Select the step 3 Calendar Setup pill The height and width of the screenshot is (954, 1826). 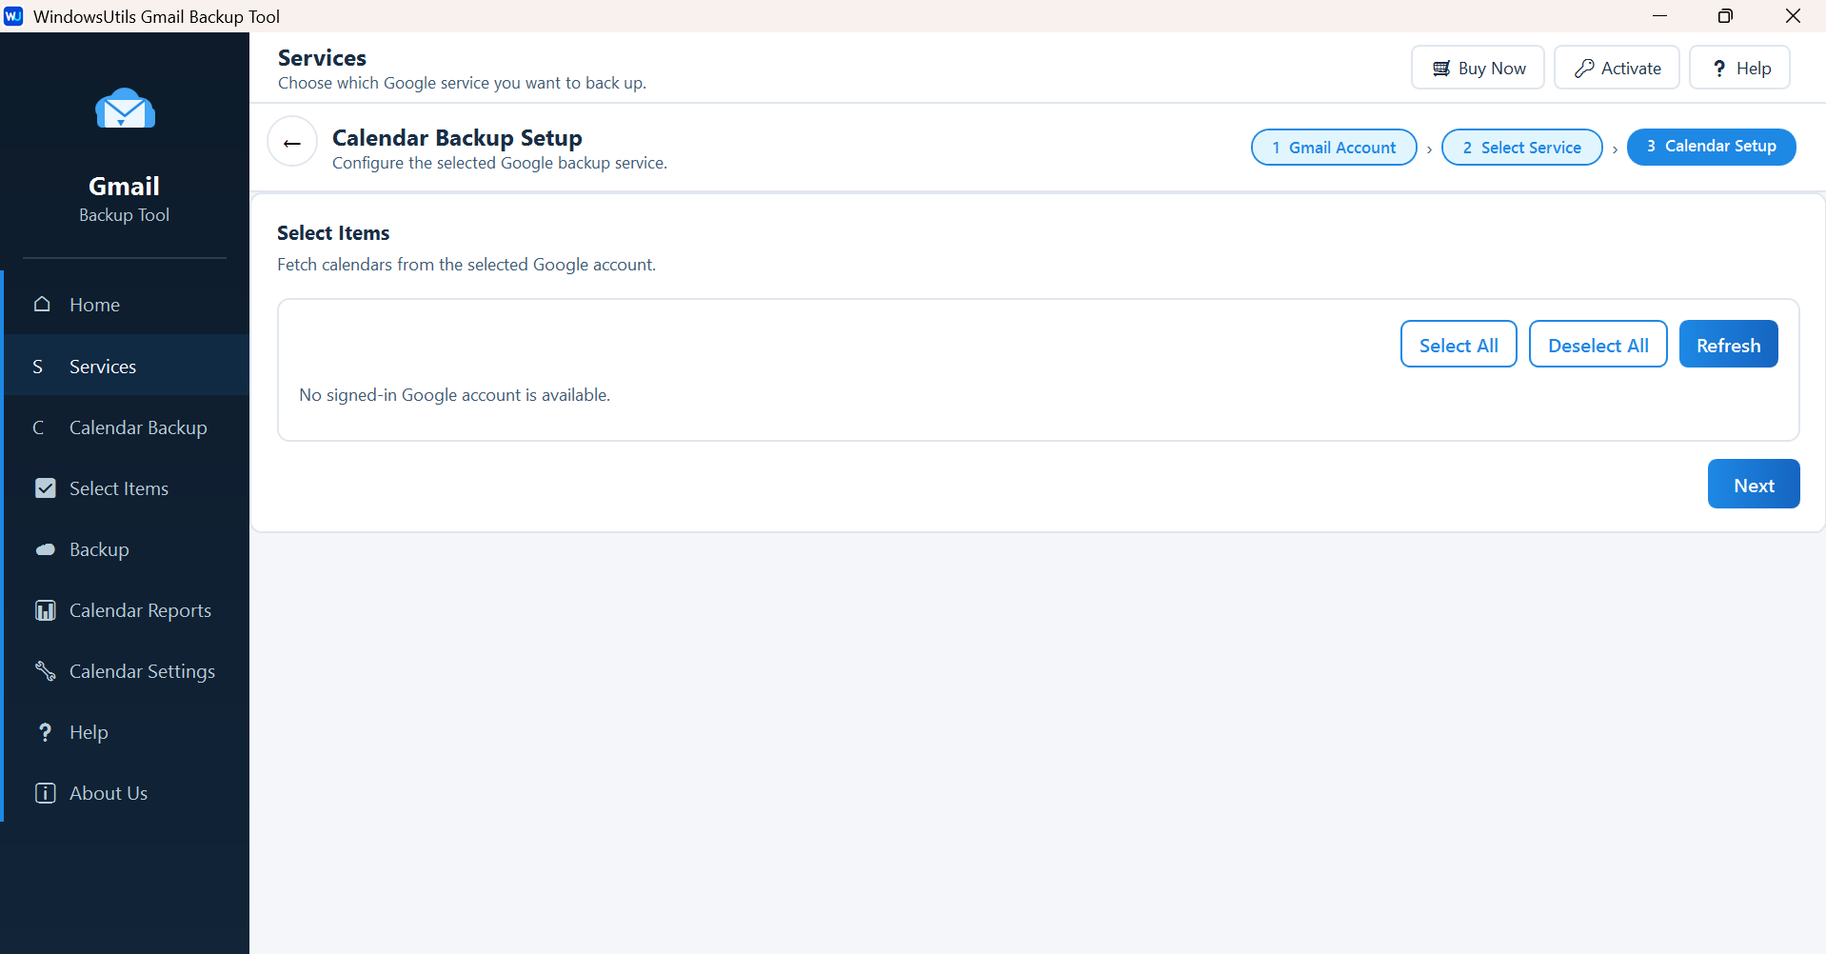point(1712,147)
